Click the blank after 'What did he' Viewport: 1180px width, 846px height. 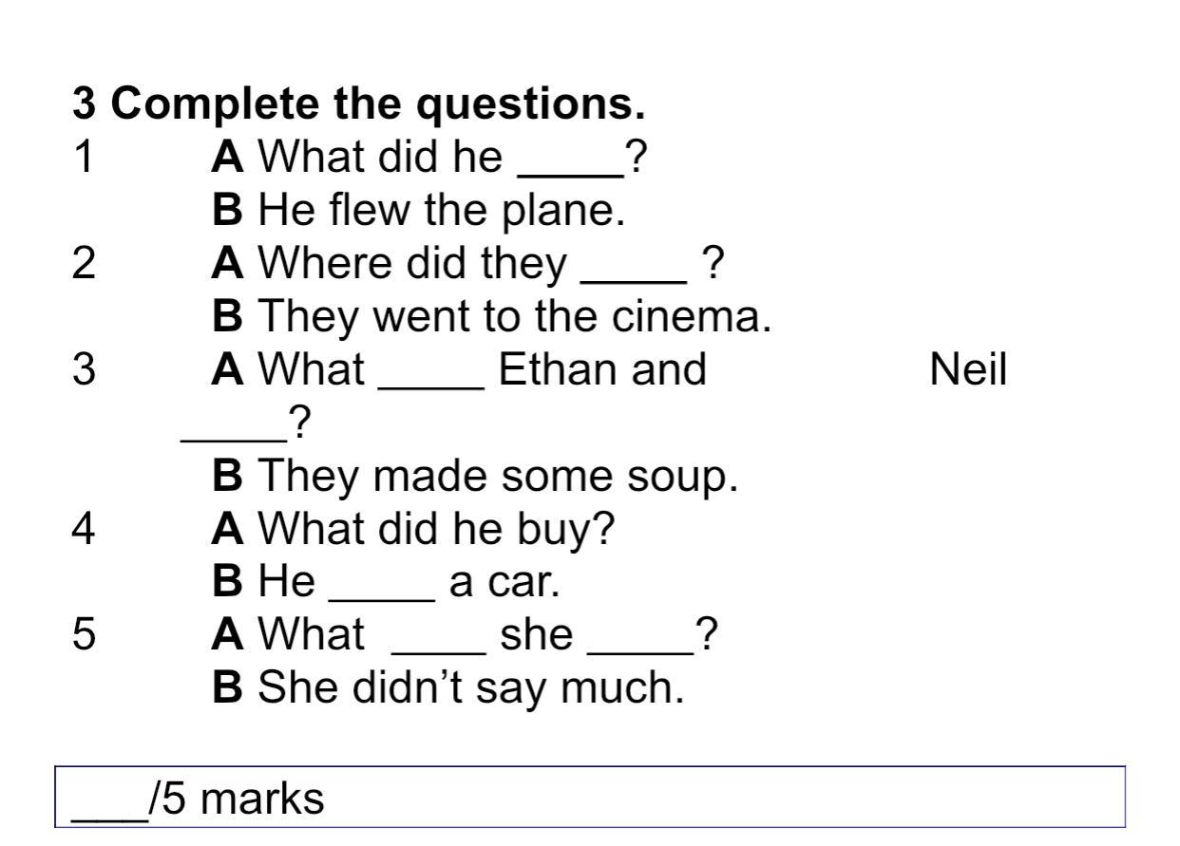point(568,162)
